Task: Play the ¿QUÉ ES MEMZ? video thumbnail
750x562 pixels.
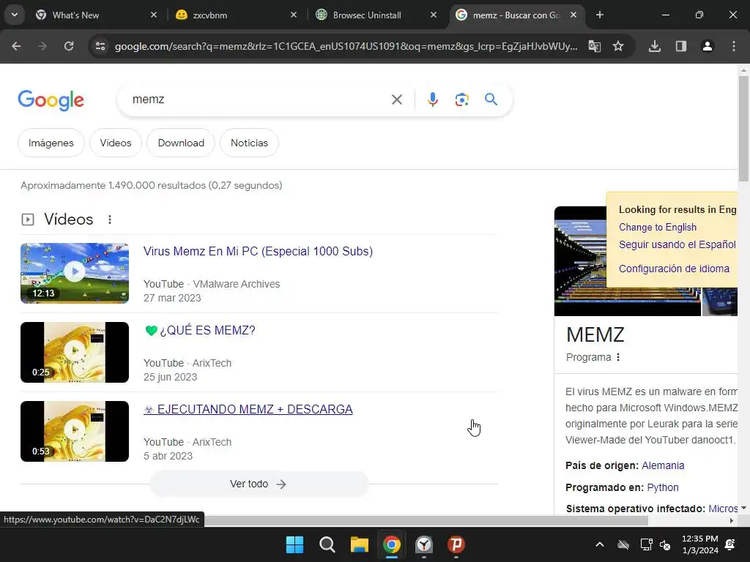Action: click(75, 352)
